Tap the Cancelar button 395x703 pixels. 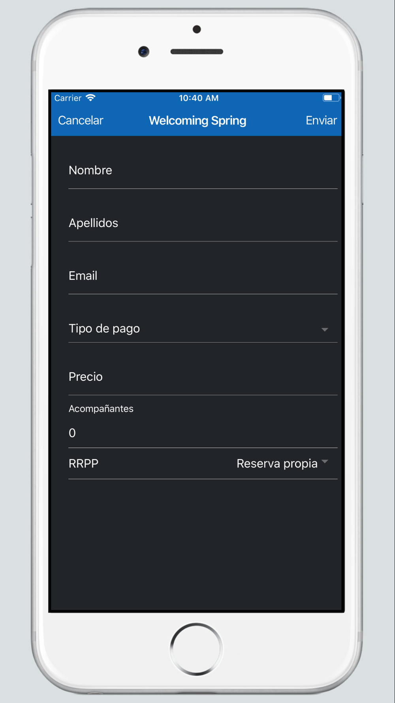[x=81, y=121]
